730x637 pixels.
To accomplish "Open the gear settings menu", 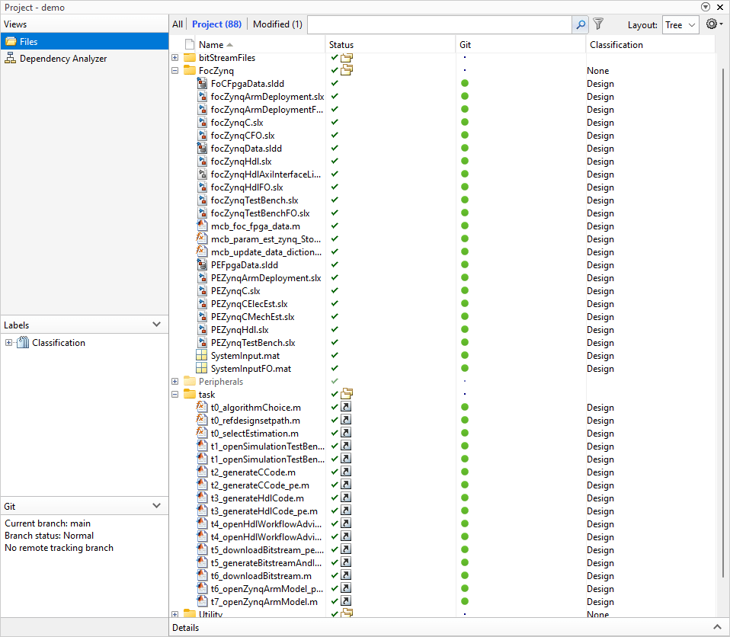I will (714, 24).
